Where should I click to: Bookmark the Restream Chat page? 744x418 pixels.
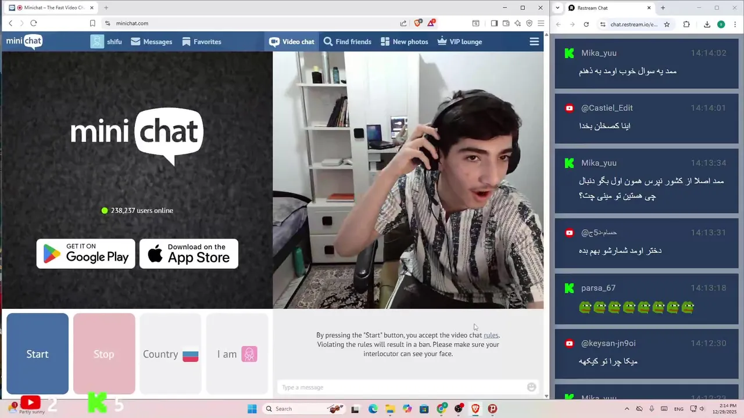[667, 24]
